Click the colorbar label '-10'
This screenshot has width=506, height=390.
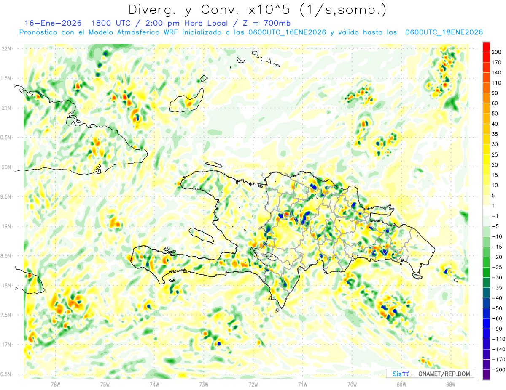pos(497,236)
